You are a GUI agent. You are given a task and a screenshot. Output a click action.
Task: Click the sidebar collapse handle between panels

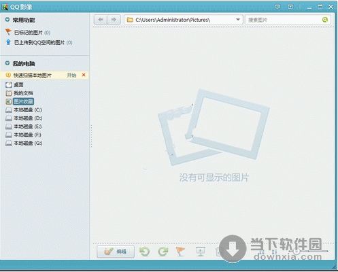click(x=91, y=136)
